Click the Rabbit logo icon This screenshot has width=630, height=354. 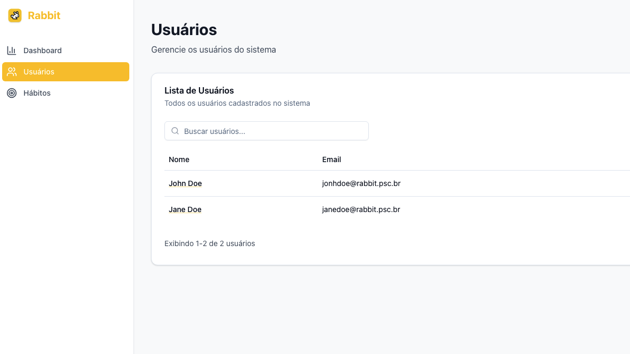click(x=15, y=16)
